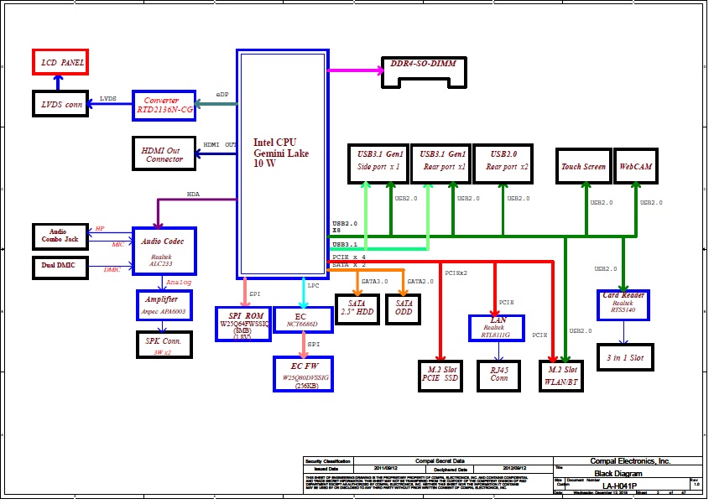Click the eDP signal label

[222, 95]
